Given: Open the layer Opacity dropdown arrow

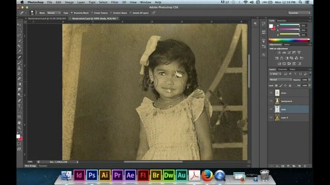Looking at the screenshot, I should pyautogui.click(x=309, y=80).
